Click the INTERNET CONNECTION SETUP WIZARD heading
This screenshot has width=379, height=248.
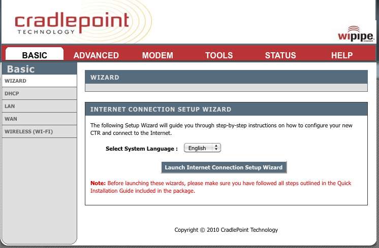pyautogui.click(x=161, y=109)
